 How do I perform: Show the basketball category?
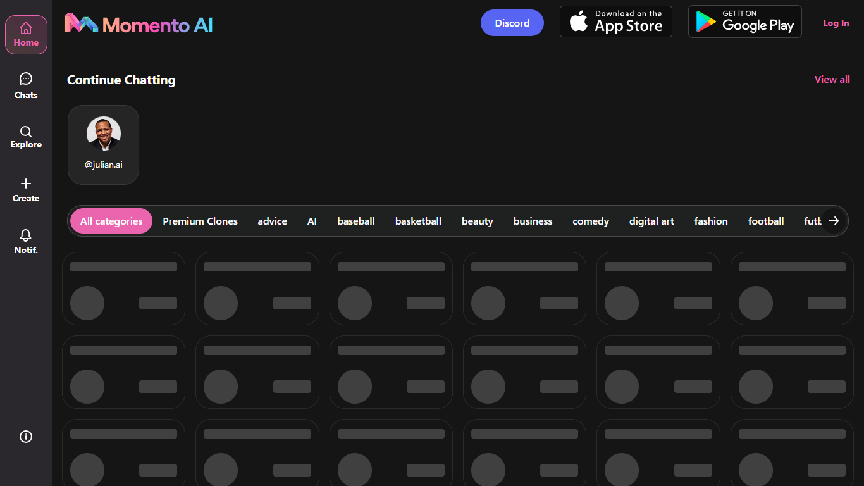pyautogui.click(x=418, y=221)
